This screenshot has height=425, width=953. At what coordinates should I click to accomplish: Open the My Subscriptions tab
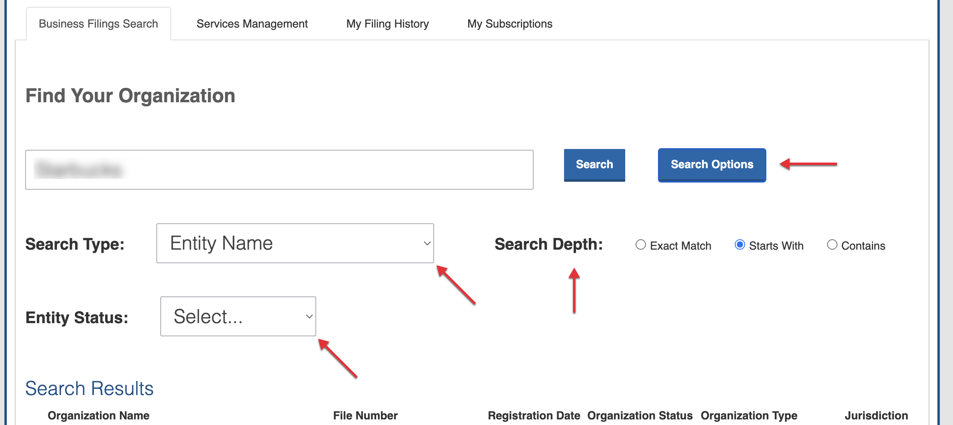tap(510, 24)
